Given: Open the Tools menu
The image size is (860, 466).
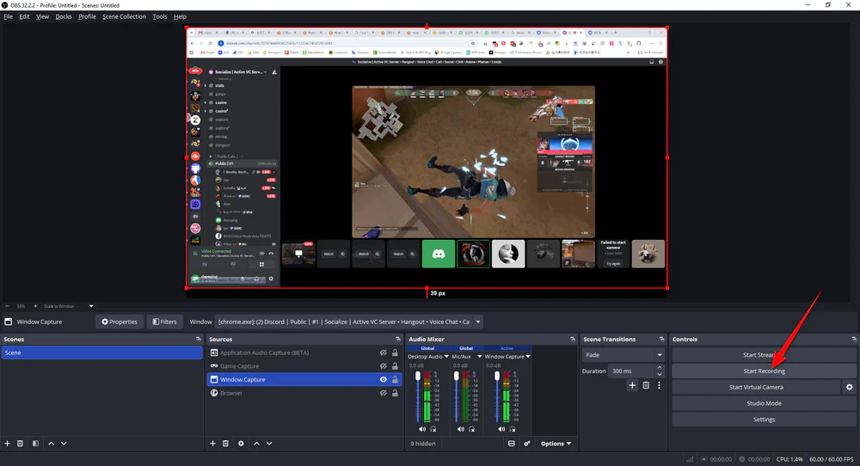Looking at the screenshot, I should (x=160, y=16).
